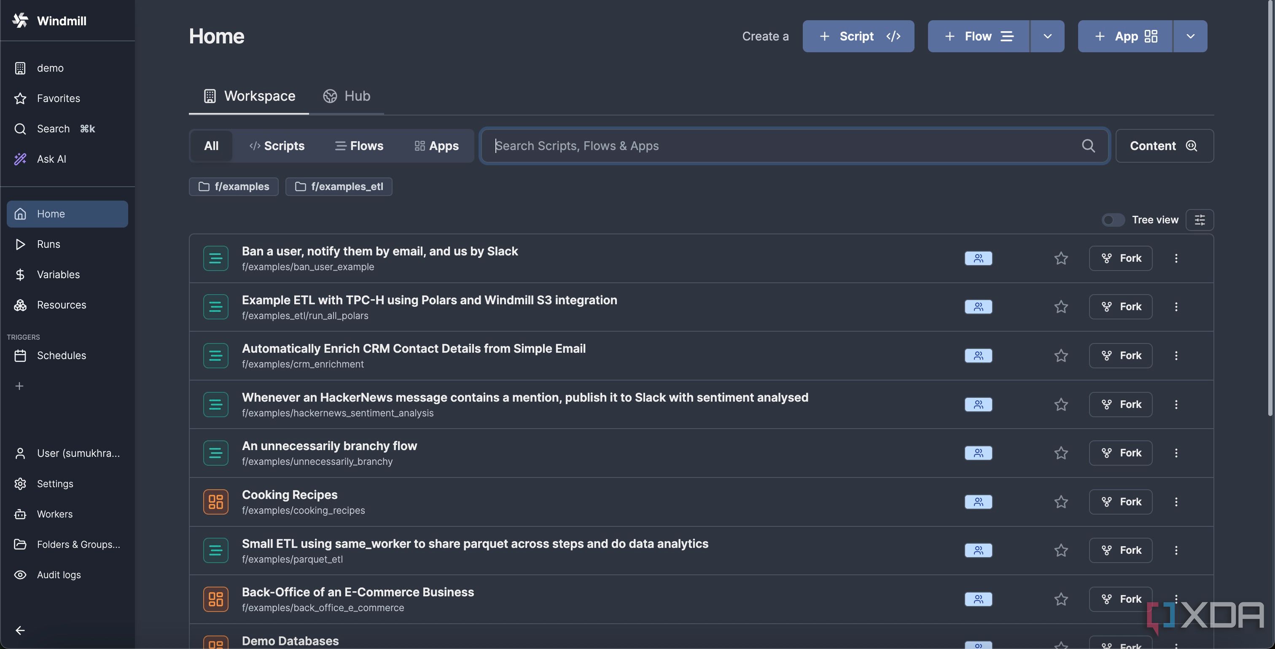Click the magnifier icon in the search bar
The height and width of the screenshot is (649, 1275).
pos(1088,145)
